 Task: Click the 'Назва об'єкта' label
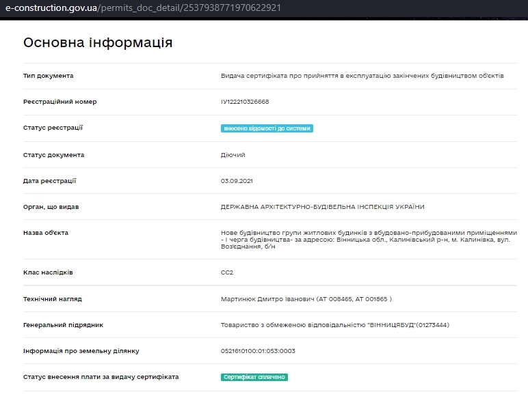coord(46,233)
